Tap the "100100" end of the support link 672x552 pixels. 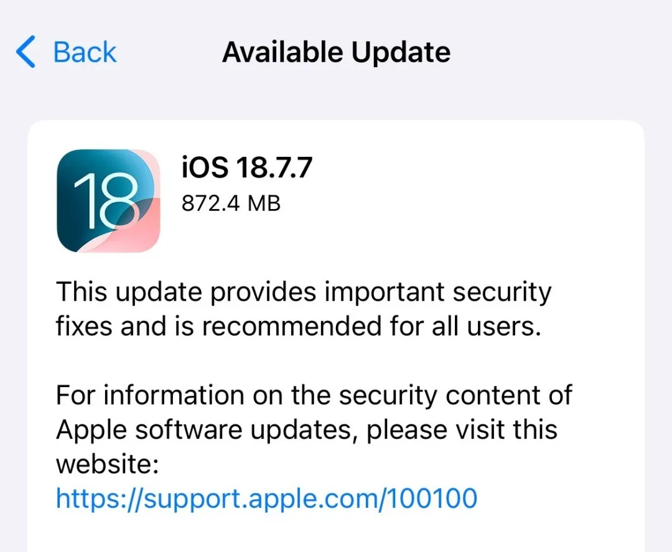pos(432,498)
